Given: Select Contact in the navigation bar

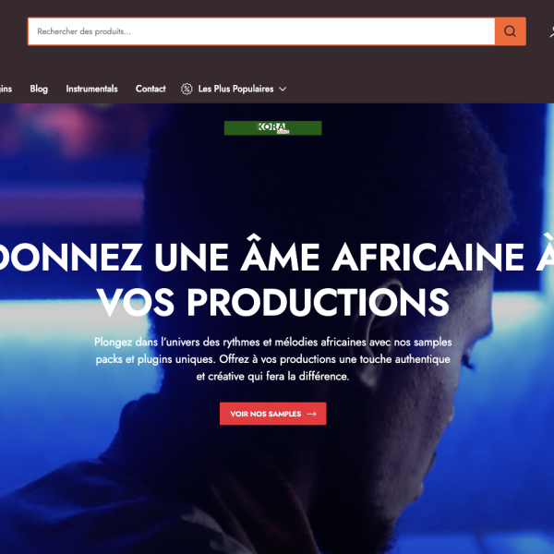Looking at the screenshot, I should pos(151,89).
